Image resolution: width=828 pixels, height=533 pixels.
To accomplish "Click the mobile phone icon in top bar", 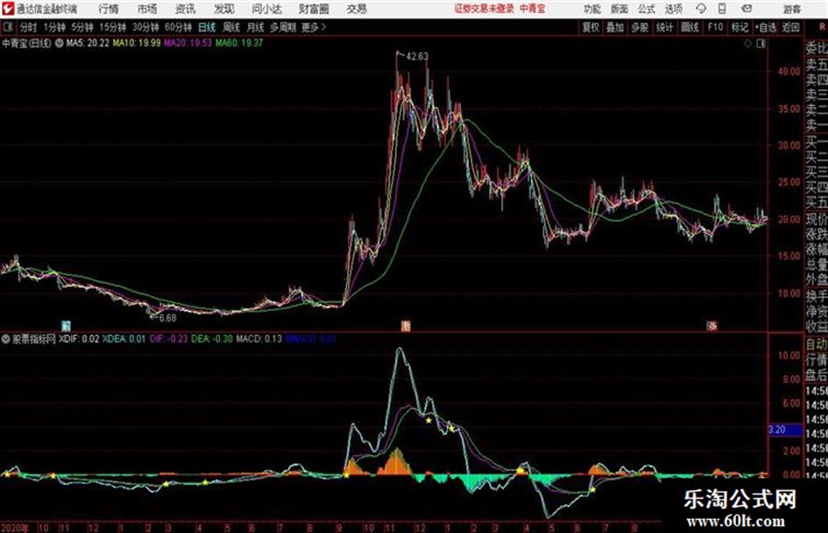I will (x=722, y=9).
